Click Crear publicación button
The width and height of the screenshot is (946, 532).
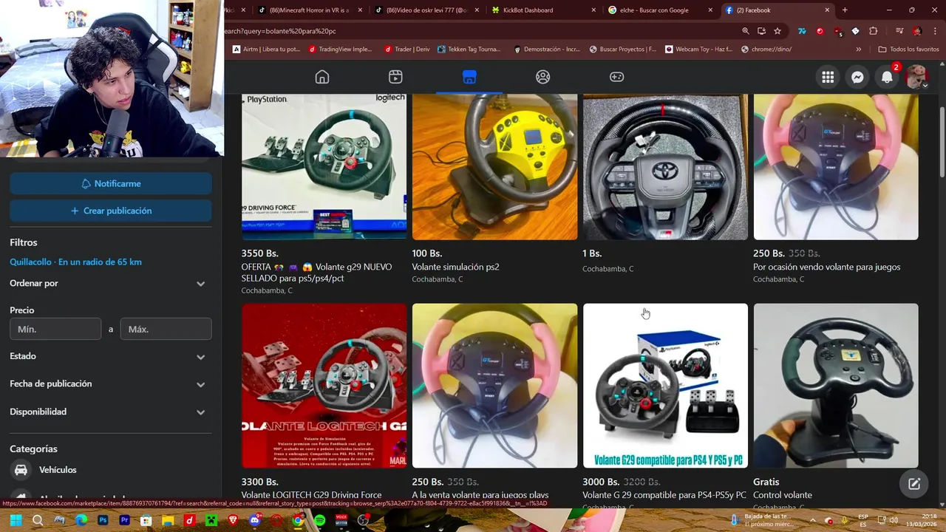pyautogui.click(x=111, y=211)
